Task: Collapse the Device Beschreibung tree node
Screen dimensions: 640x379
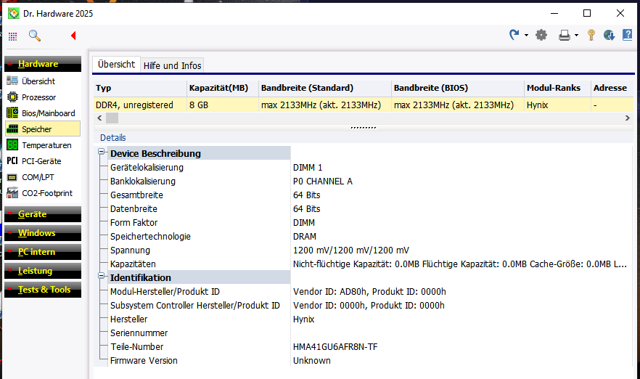Action: [102, 152]
